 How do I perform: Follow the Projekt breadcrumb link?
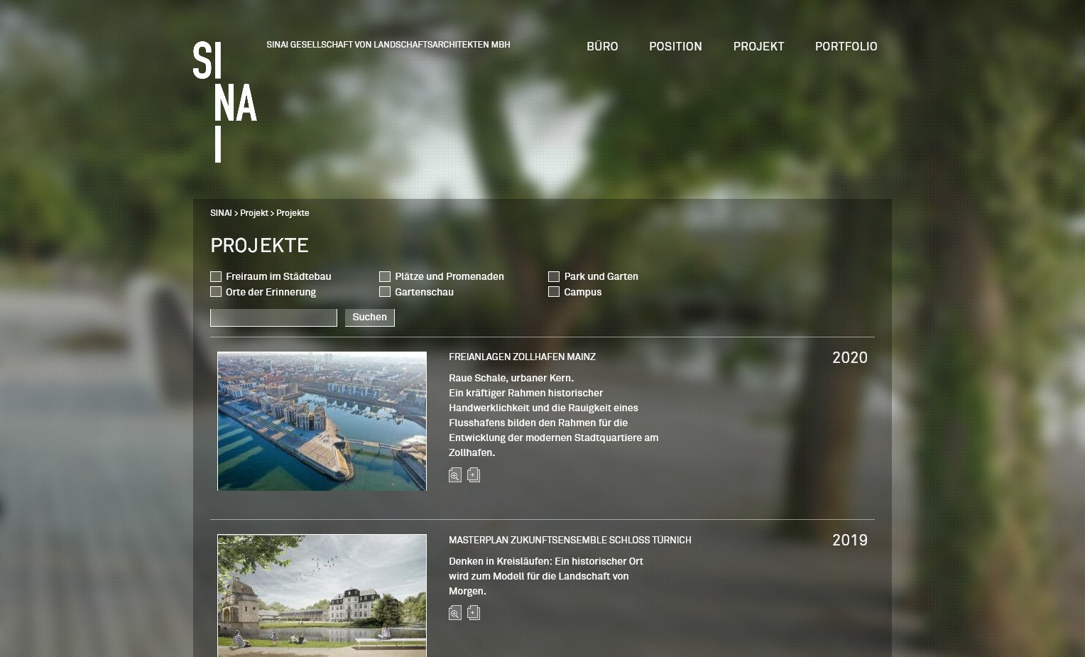tap(253, 213)
